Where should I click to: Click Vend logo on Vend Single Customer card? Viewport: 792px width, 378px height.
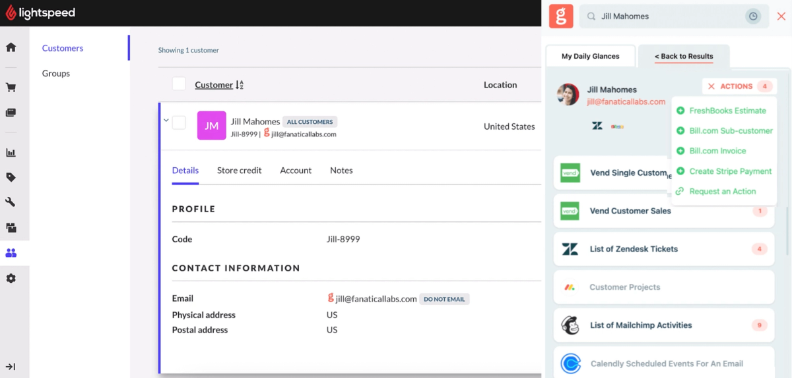pos(570,173)
